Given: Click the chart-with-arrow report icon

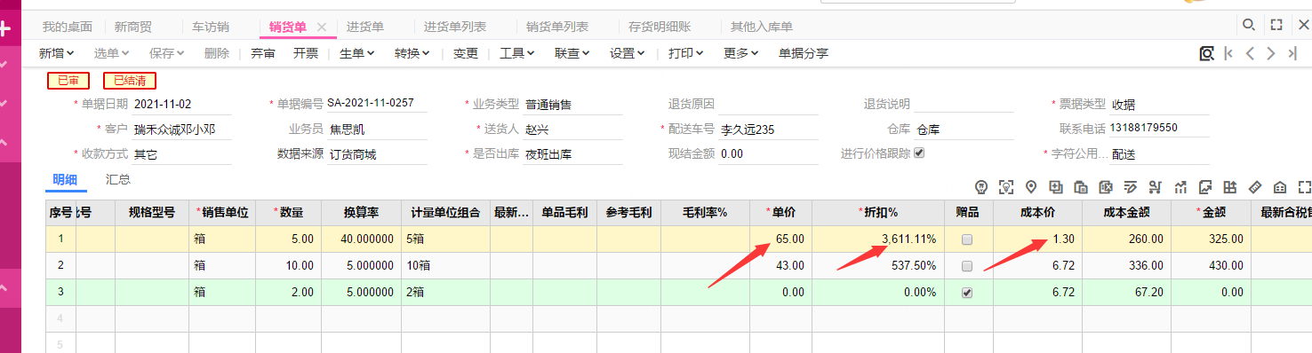Looking at the screenshot, I should (1205, 187).
